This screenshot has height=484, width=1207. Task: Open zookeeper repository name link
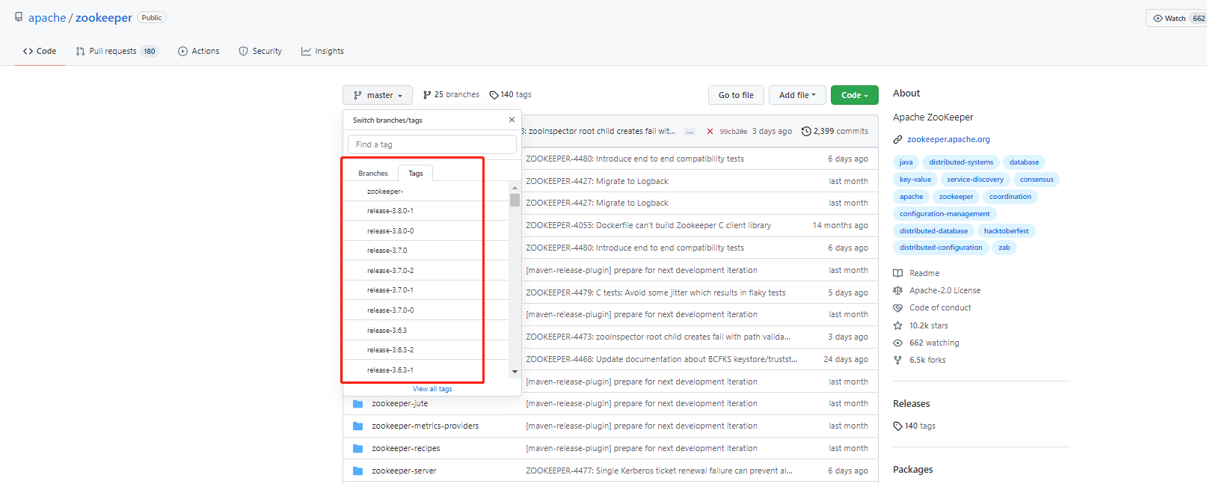[104, 17]
